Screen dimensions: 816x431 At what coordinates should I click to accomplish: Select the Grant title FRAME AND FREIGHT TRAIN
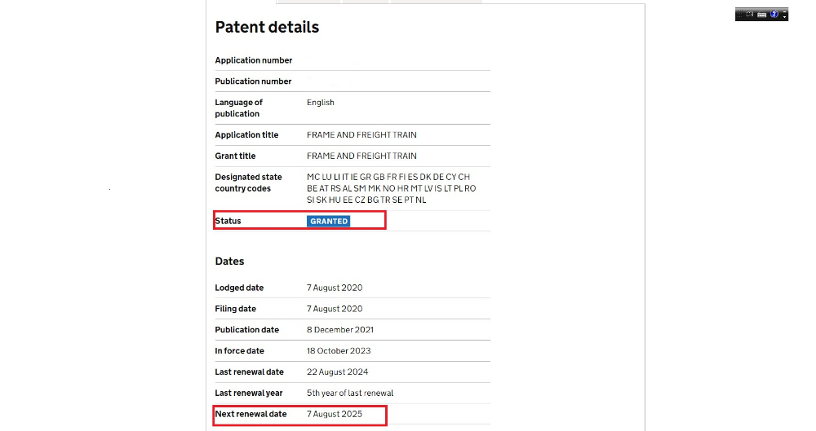pos(361,156)
